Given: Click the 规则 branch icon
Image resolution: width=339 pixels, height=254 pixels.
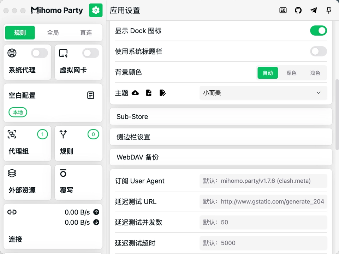Looking at the screenshot, I should 63,134.
